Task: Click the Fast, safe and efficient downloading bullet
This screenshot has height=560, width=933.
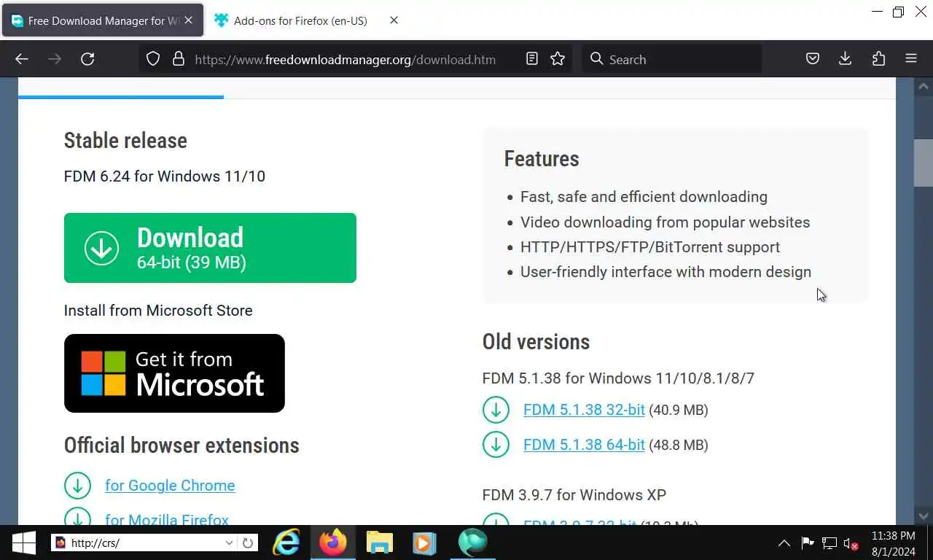Action: 644,197
